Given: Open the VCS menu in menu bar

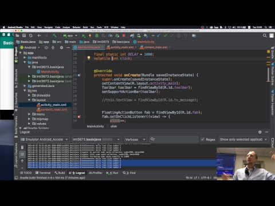Looking at the screenshot, I should (x=106, y=27).
